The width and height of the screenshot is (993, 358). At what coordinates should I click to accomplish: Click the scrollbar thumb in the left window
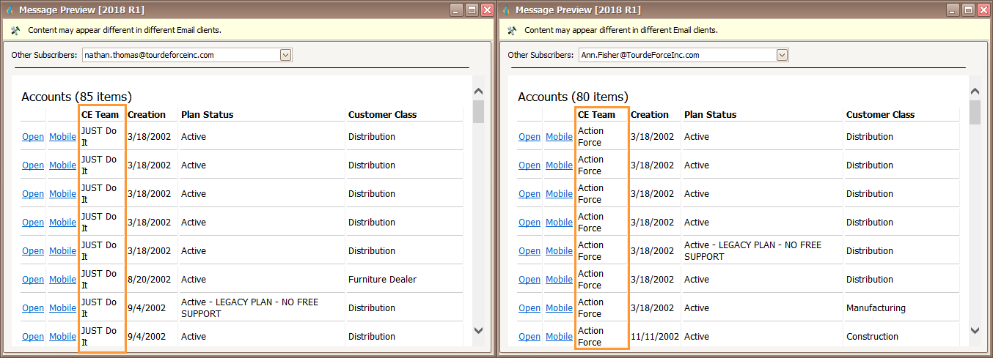coord(478,111)
